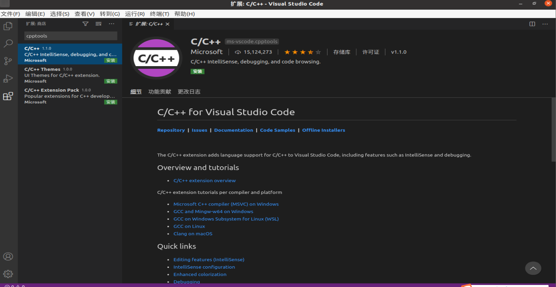Open the 文件(F) menu
The image size is (556, 287).
coord(10,14)
